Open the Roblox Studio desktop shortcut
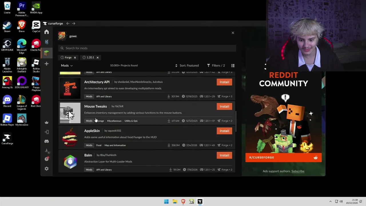Viewport: 366px width, 206px height. pyautogui.click(x=36, y=66)
